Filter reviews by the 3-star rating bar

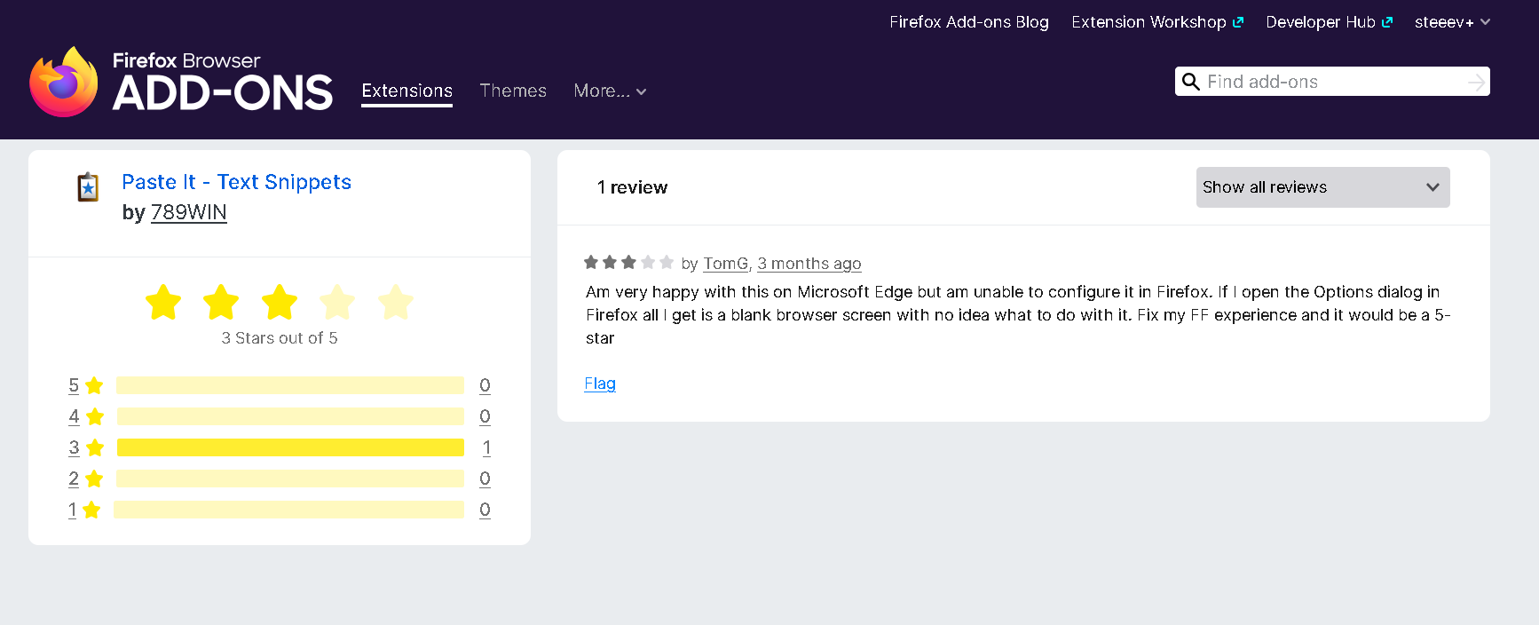(x=290, y=447)
